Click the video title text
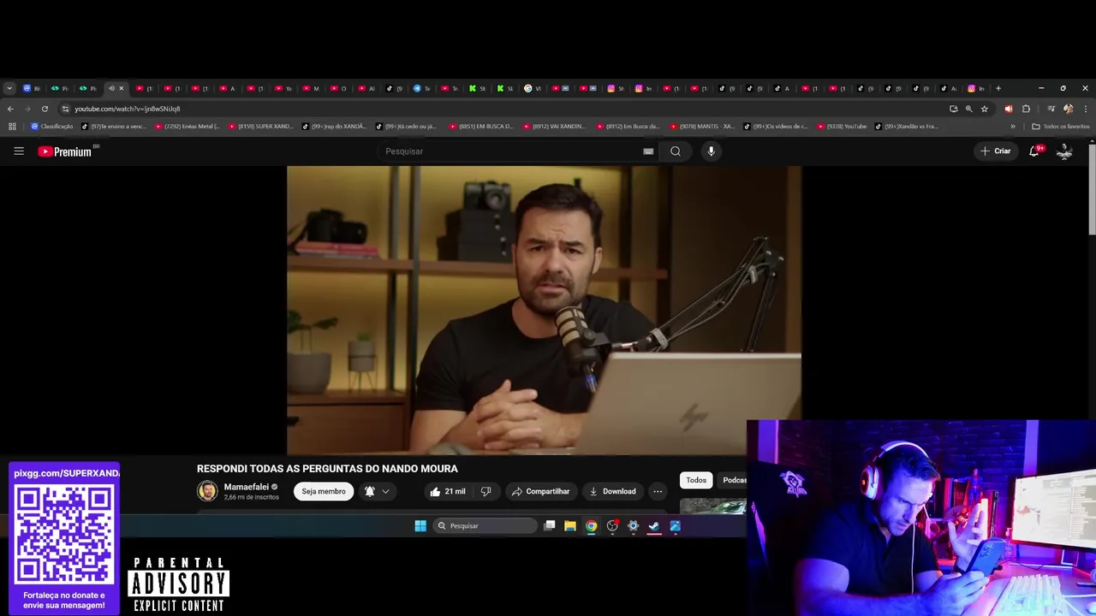 click(x=327, y=469)
